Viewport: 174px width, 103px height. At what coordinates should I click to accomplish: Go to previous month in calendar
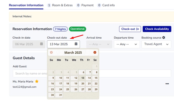click(x=51, y=53)
